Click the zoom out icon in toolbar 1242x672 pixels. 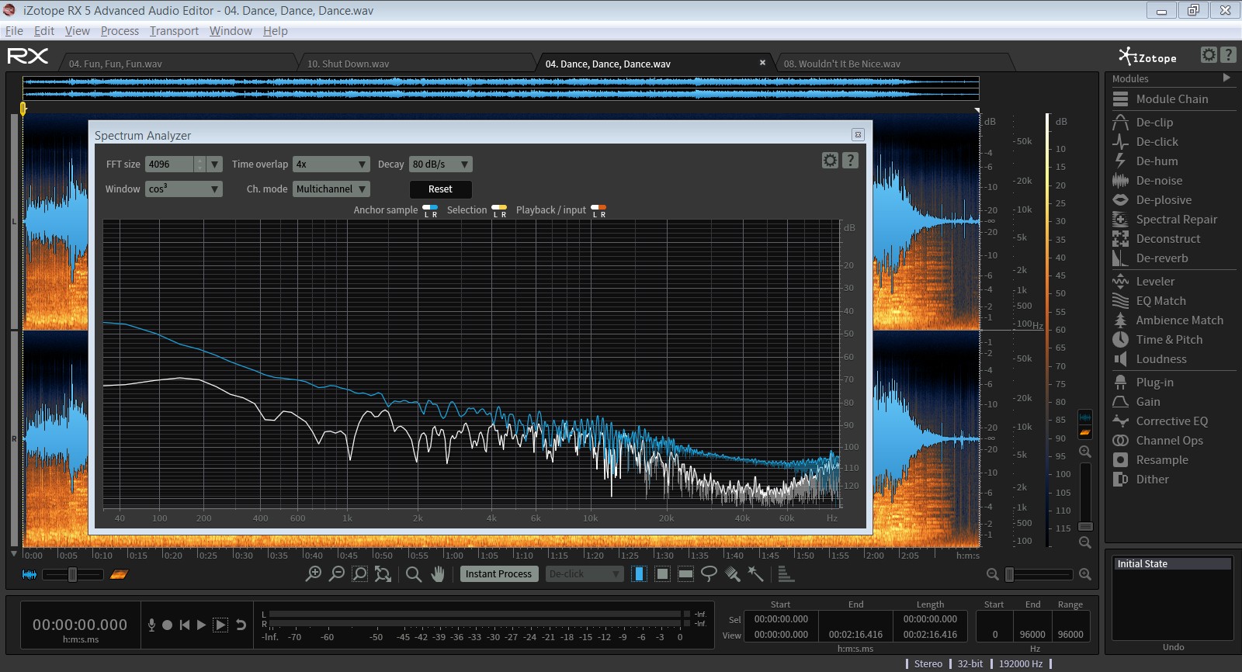point(336,573)
